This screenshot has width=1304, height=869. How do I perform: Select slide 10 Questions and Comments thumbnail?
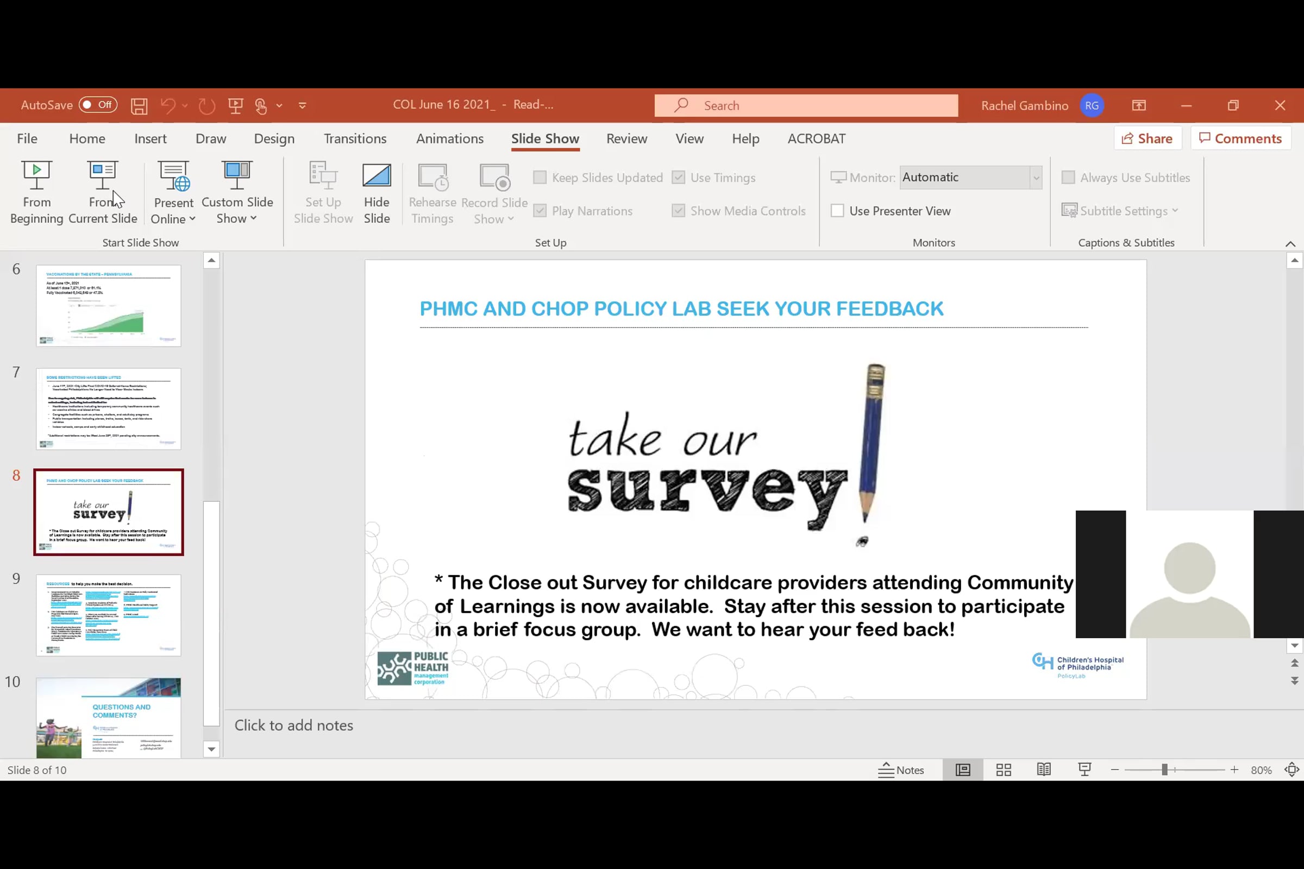pyautogui.click(x=109, y=717)
